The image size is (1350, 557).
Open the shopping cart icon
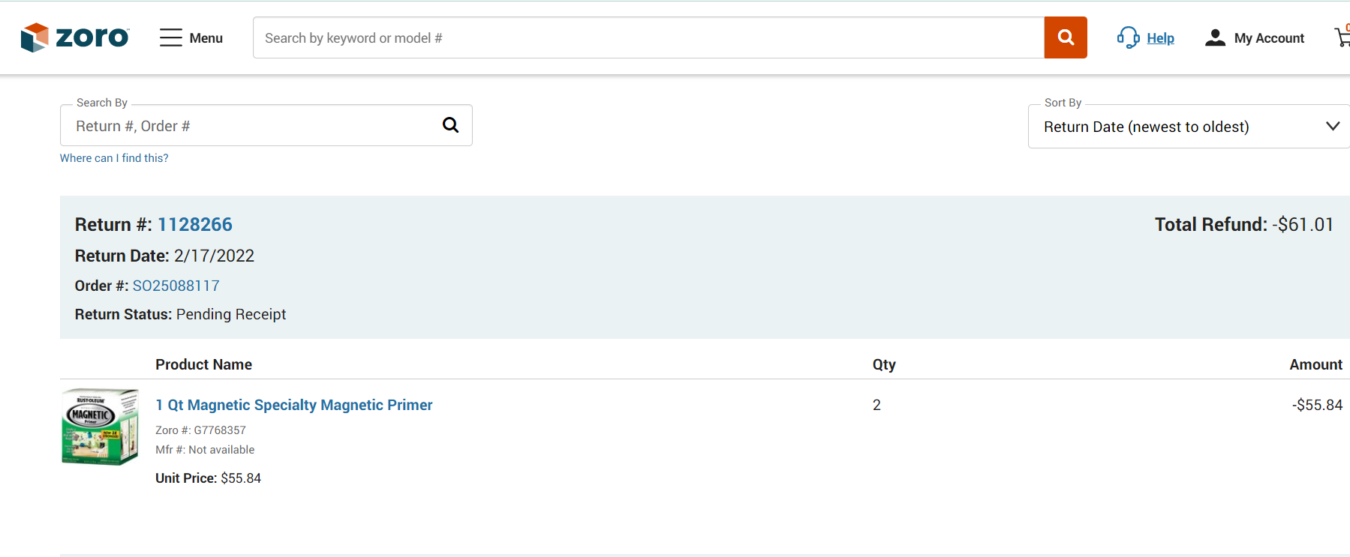[x=1342, y=37]
